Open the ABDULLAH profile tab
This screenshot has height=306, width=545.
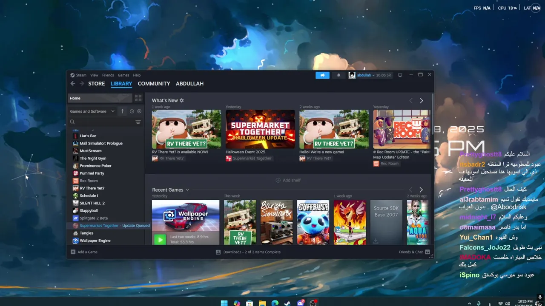point(189,84)
